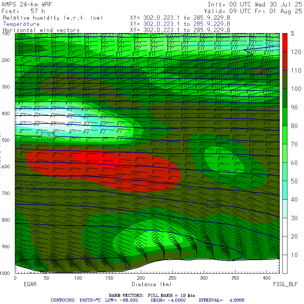Select the blue 'Temperature' field label
The height and width of the screenshot is (304, 304).
[21, 24]
